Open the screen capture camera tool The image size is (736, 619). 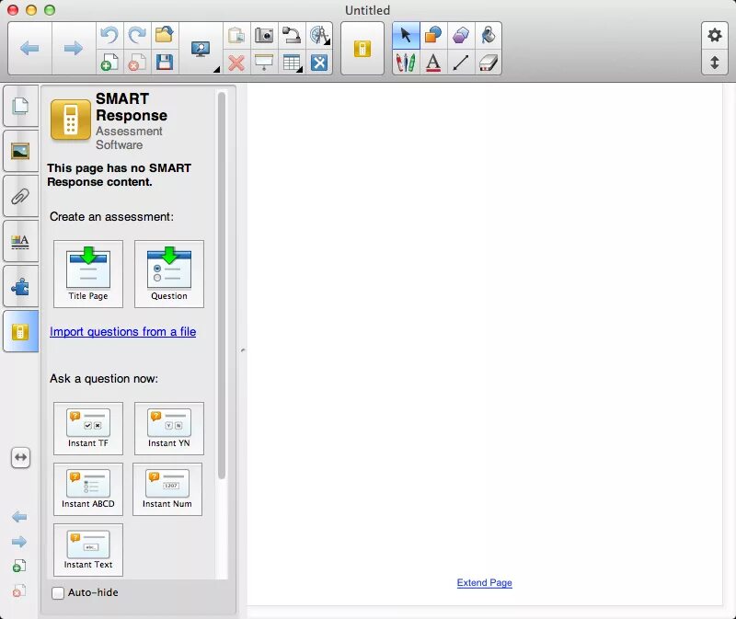264,35
